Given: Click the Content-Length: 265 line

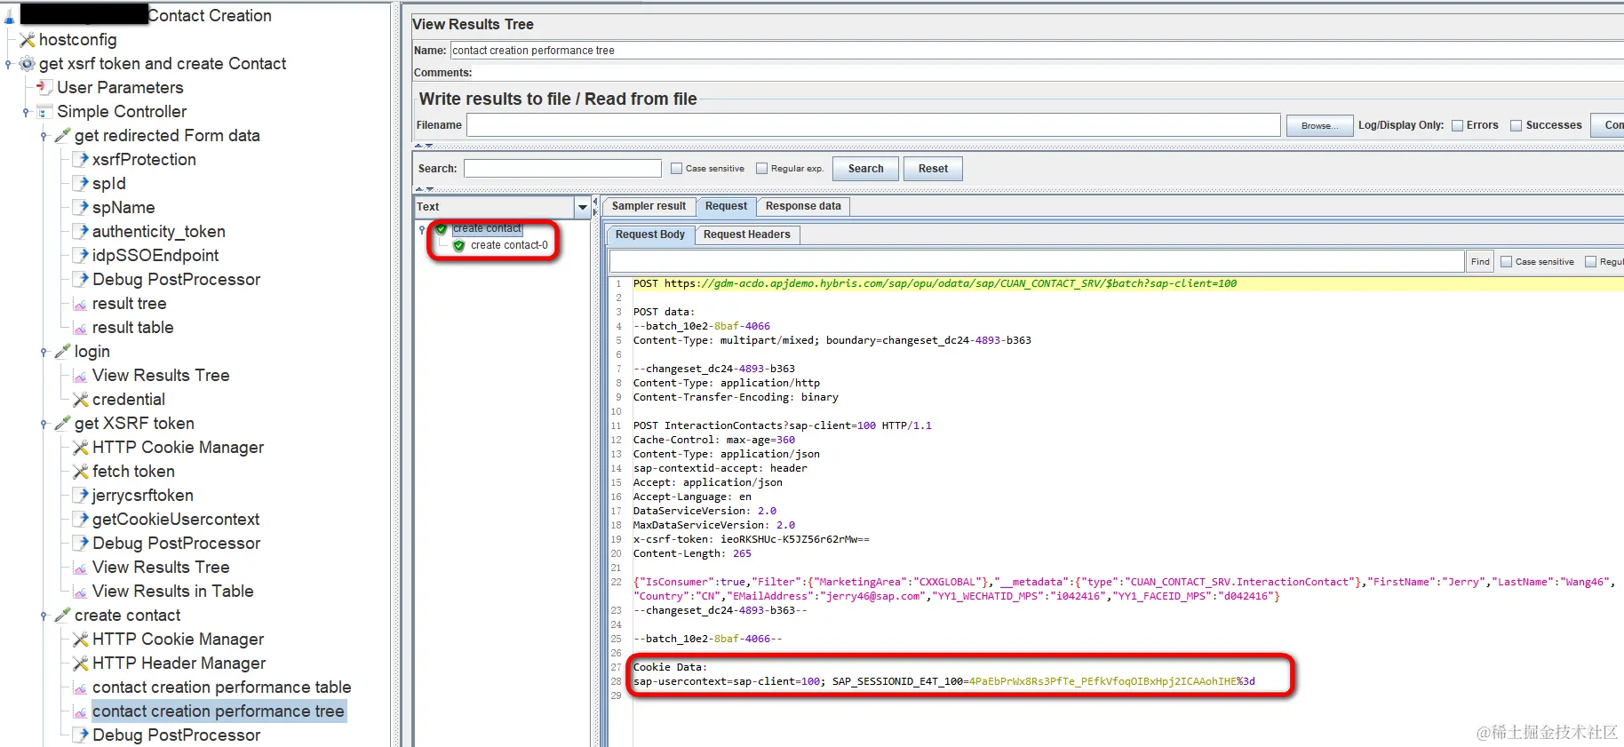Looking at the screenshot, I should (692, 553).
